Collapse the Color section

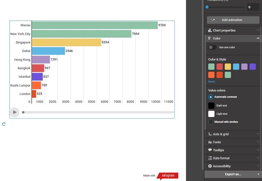coord(258,39)
